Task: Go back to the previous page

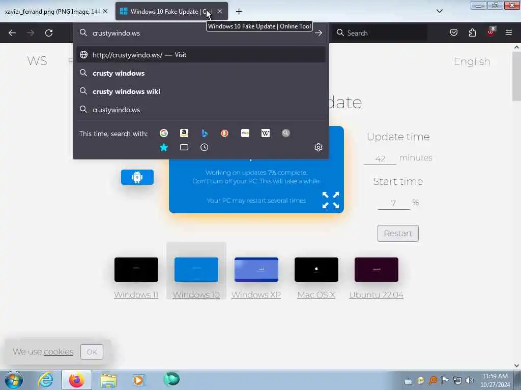Action: click(12, 33)
